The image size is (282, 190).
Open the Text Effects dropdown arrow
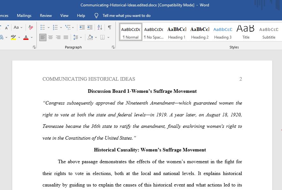(6, 37)
